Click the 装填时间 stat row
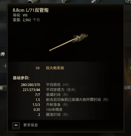This screenshot has width=131, height=136. click(52, 95)
